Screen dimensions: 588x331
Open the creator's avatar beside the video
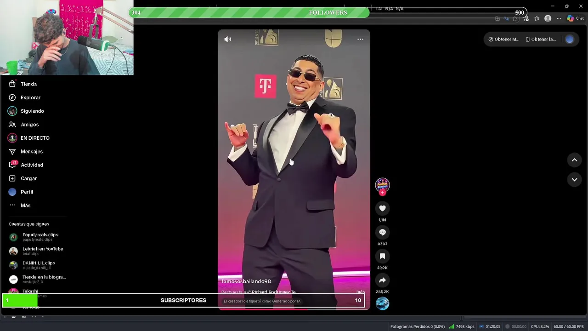click(x=382, y=185)
